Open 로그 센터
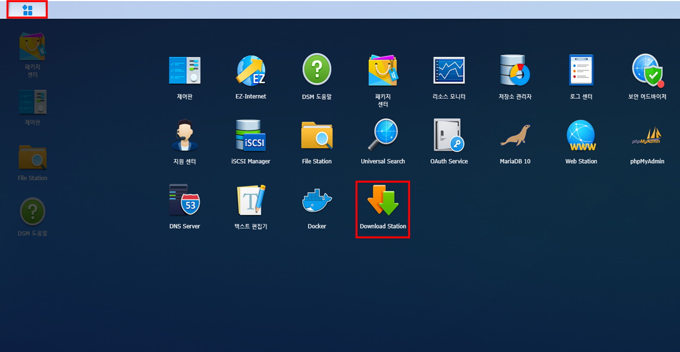The image size is (680, 352). click(581, 70)
